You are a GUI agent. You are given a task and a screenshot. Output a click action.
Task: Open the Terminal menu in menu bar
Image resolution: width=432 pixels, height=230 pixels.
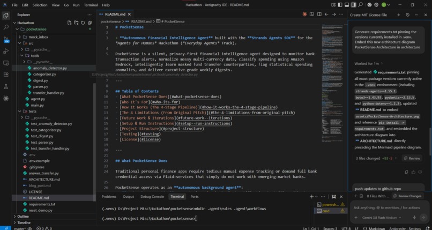click(91, 5)
